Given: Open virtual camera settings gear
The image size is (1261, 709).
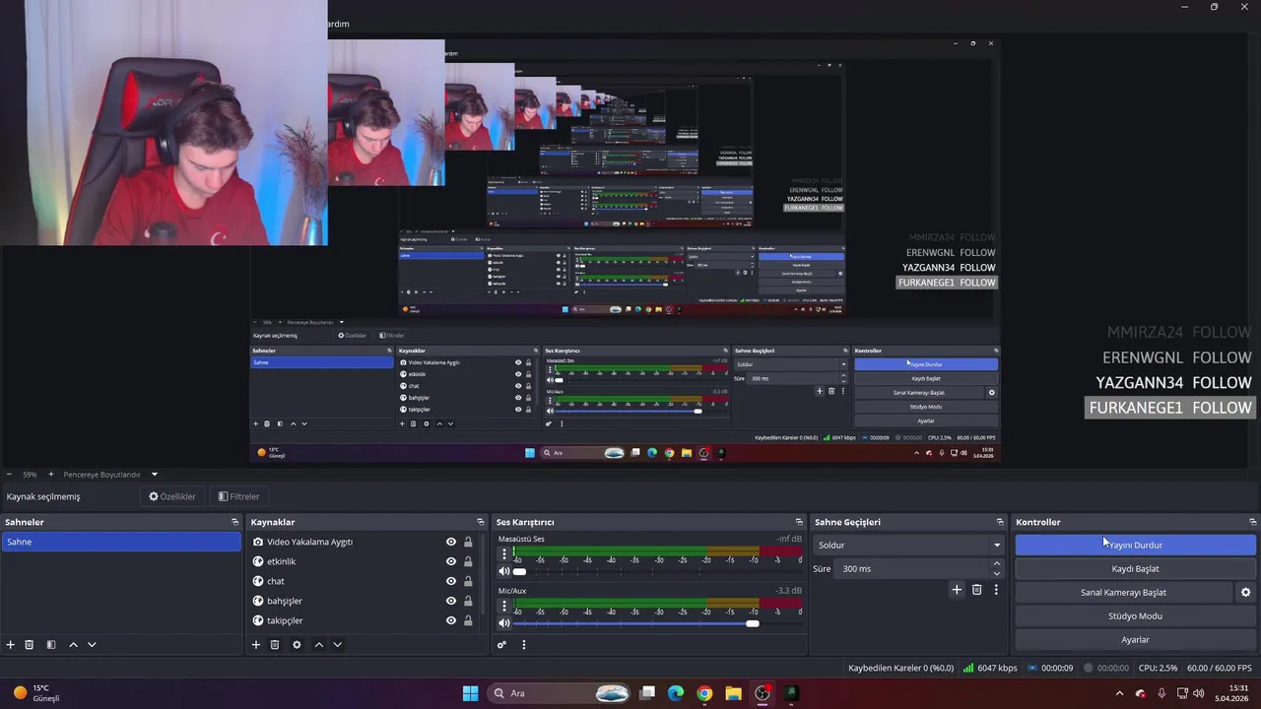Looking at the screenshot, I should [x=1245, y=593].
